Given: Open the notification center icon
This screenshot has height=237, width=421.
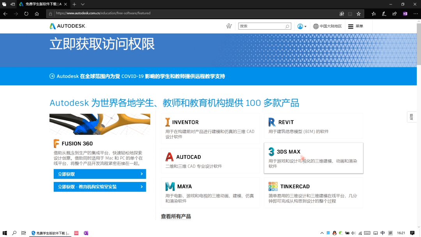Looking at the screenshot, I should pos(412,233).
